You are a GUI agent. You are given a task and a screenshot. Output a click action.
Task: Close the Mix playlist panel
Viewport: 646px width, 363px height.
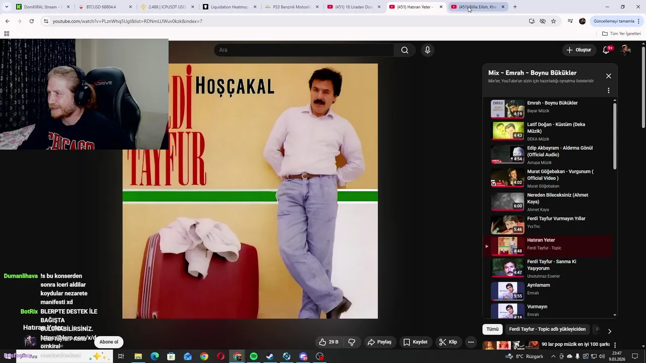[608, 76]
